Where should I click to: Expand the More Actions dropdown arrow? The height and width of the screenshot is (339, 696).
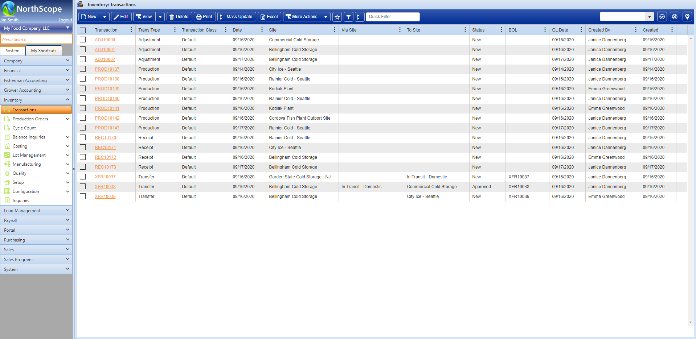coord(326,17)
